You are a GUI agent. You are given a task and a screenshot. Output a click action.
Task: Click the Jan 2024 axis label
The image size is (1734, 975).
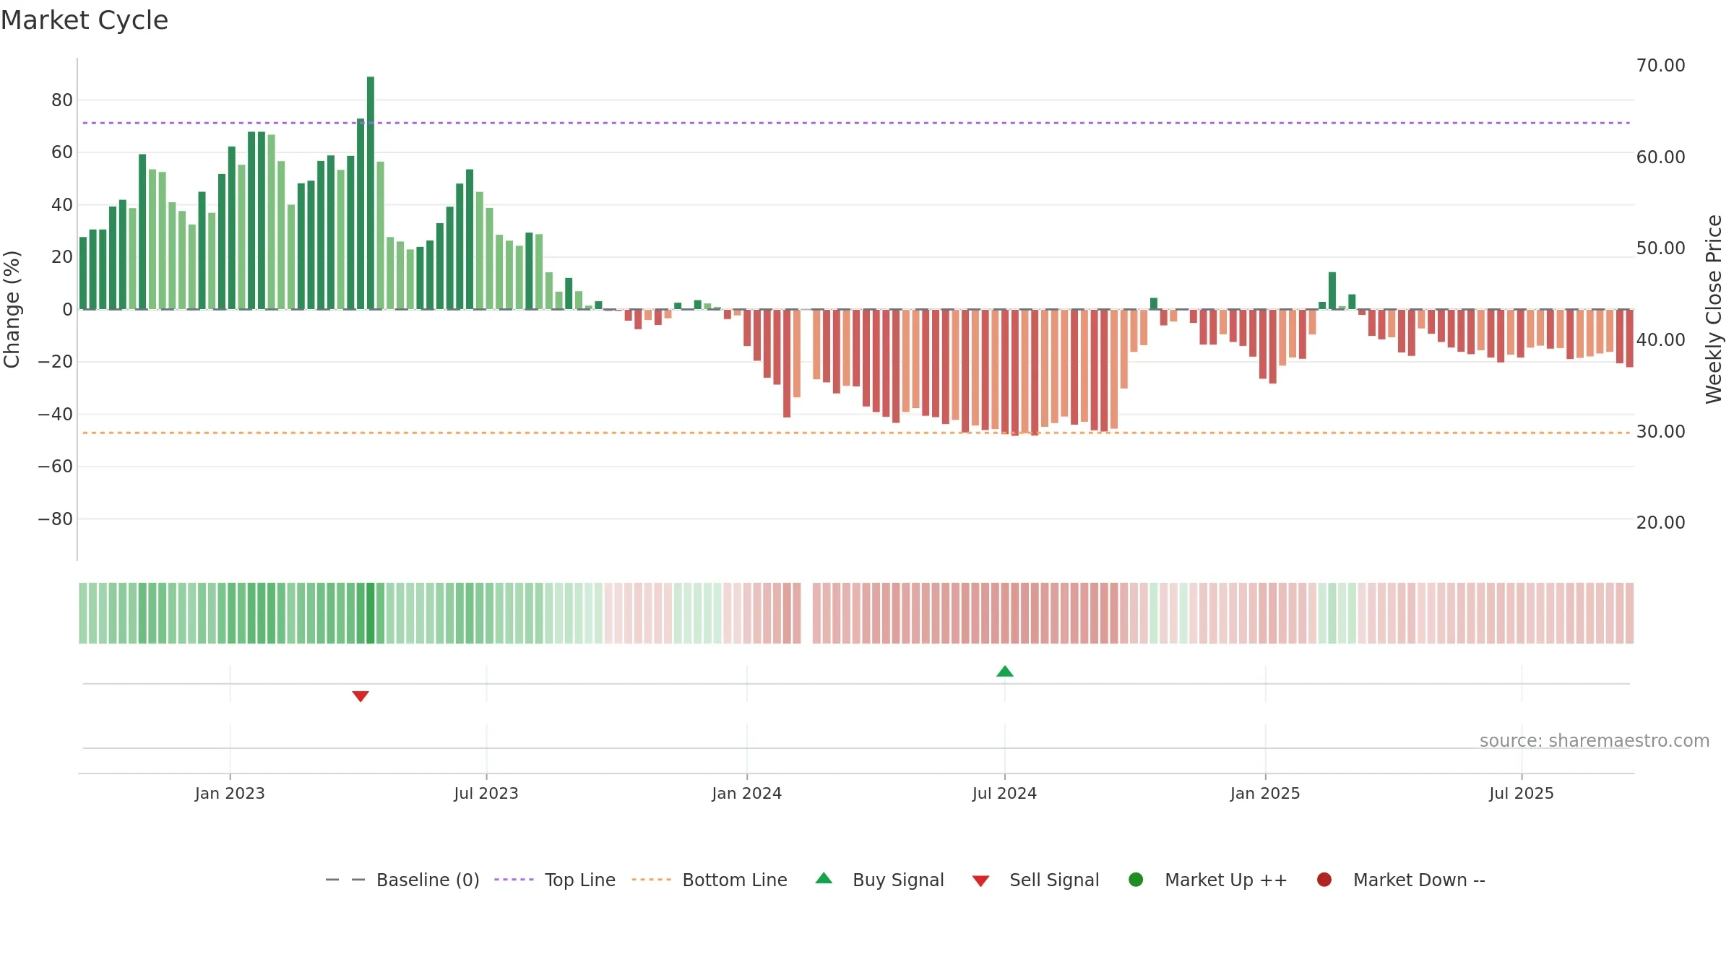(747, 794)
